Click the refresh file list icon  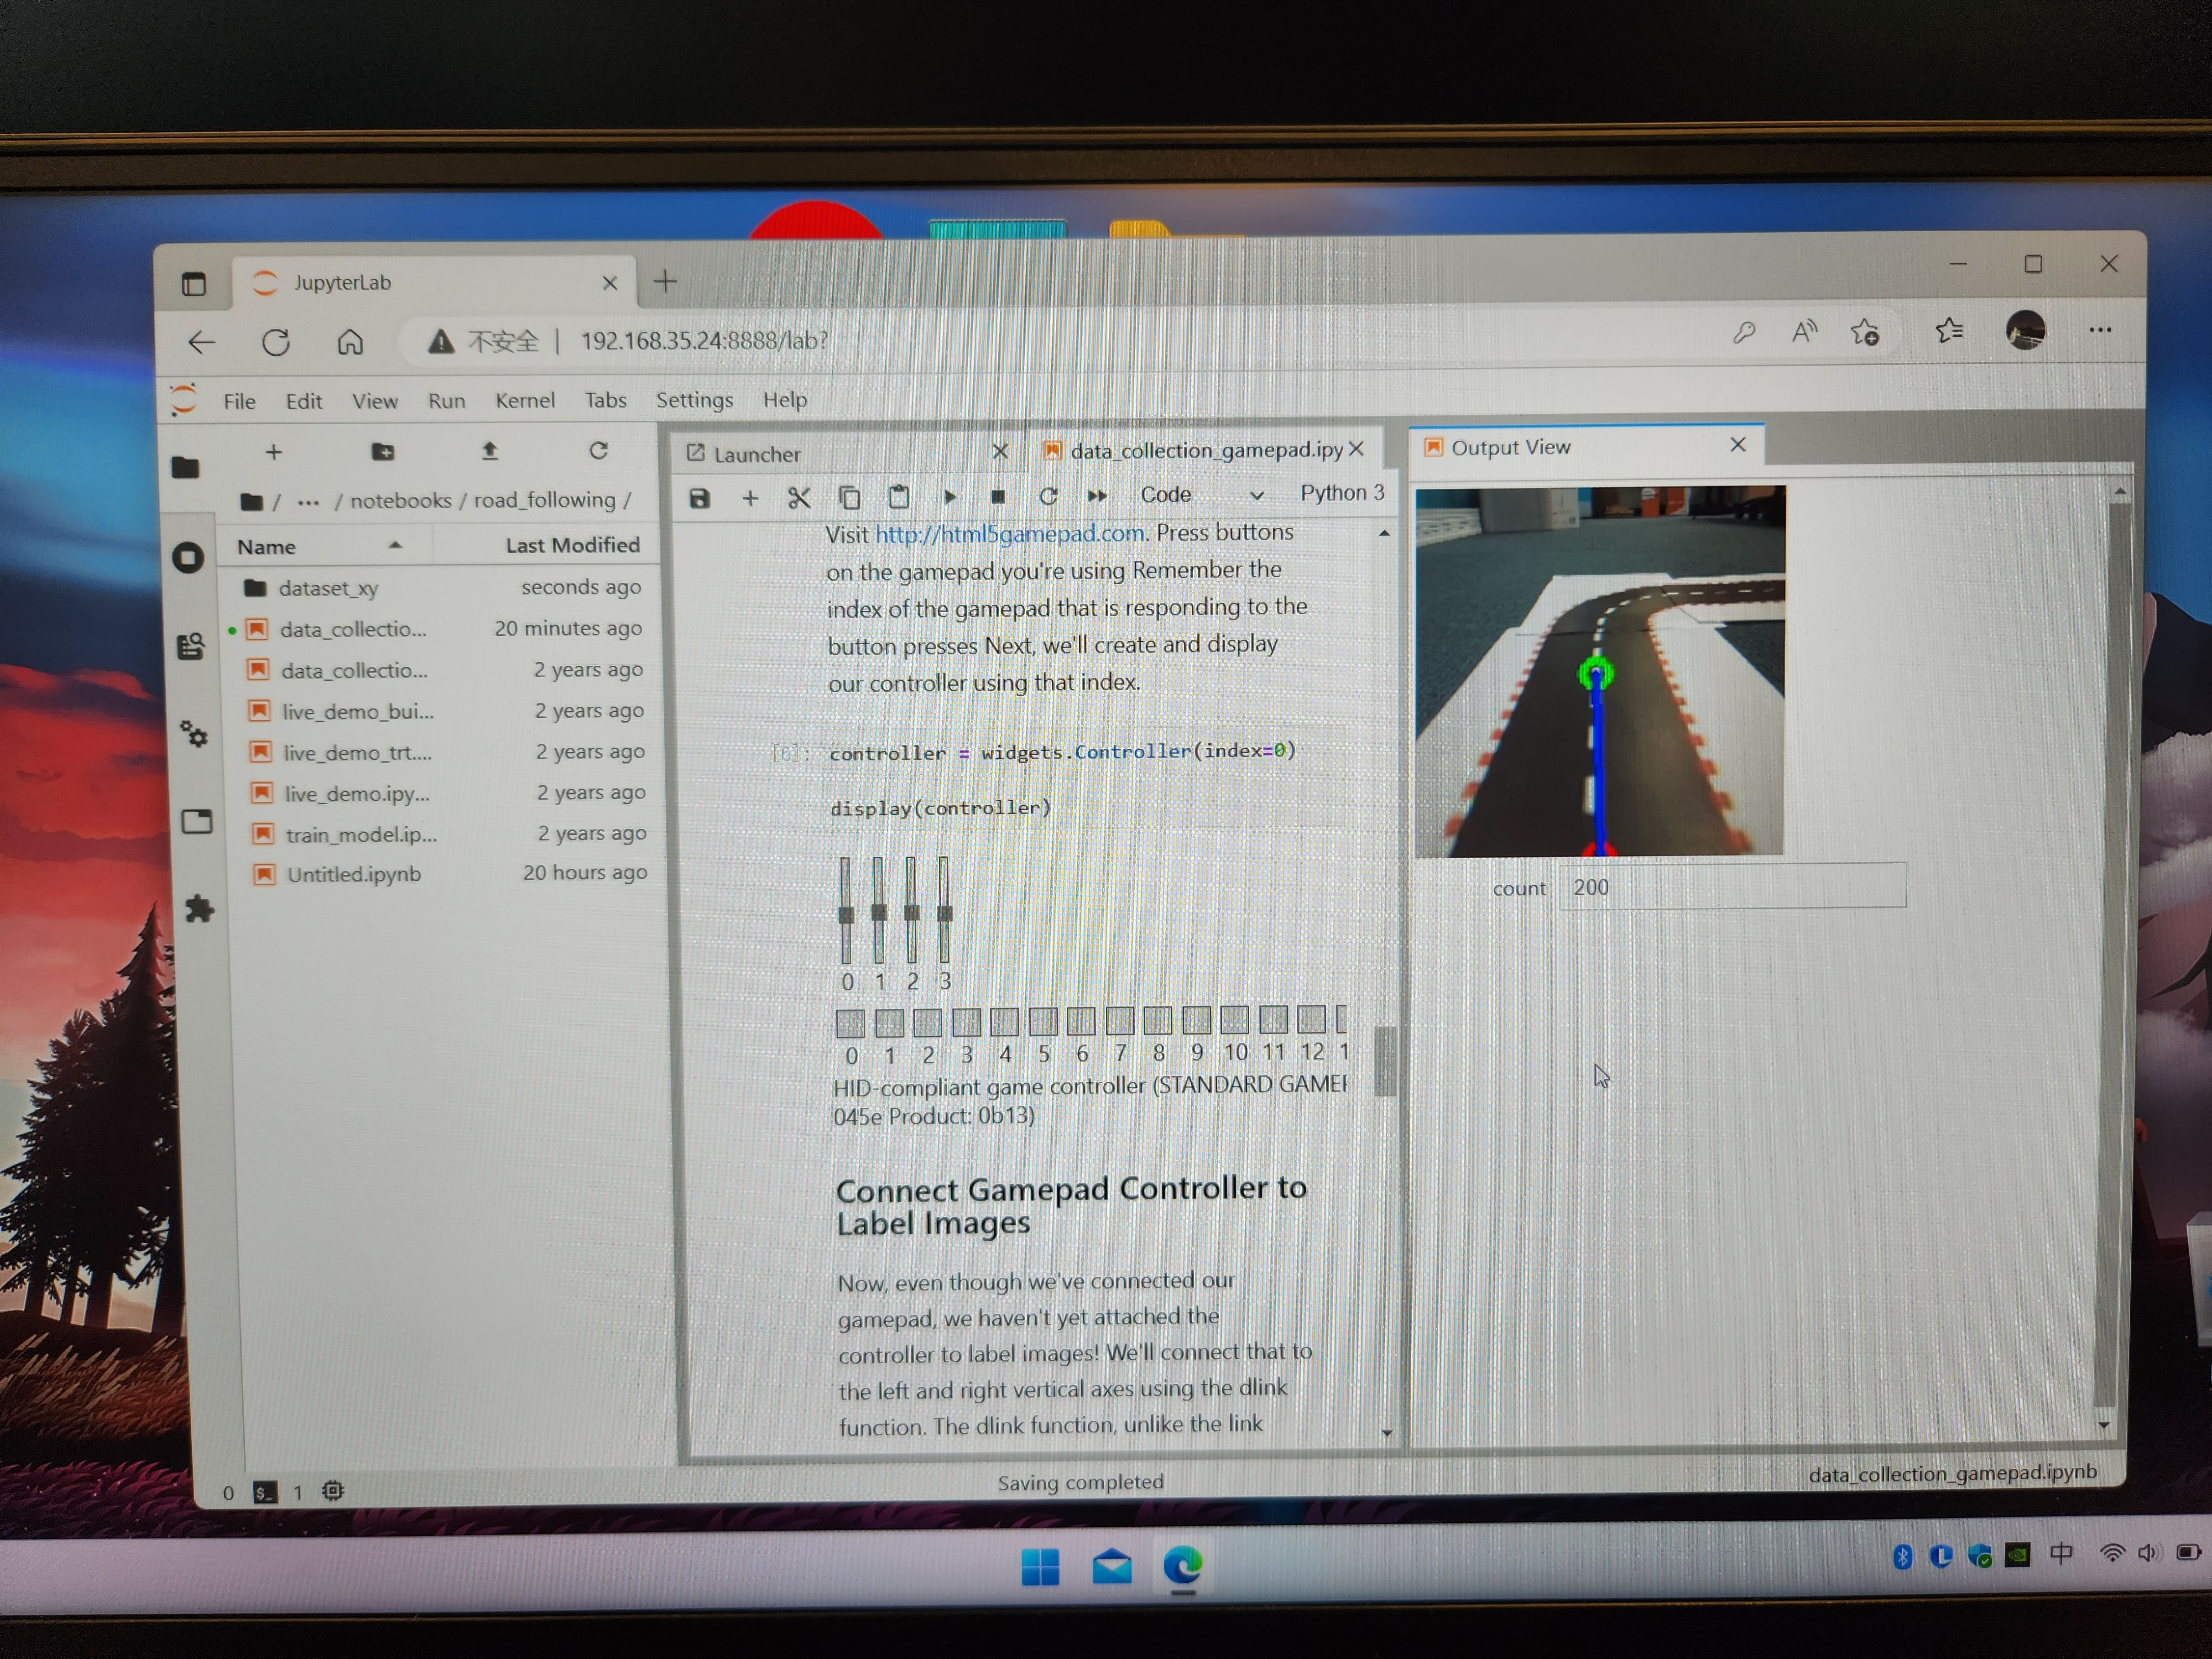[x=598, y=451]
